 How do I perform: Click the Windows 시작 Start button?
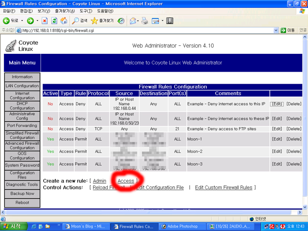click(x=13, y=227)
